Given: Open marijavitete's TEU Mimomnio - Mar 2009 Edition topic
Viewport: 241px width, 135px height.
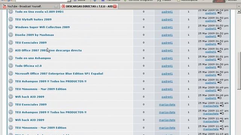Looking at the screenshot, I should 41,127.
